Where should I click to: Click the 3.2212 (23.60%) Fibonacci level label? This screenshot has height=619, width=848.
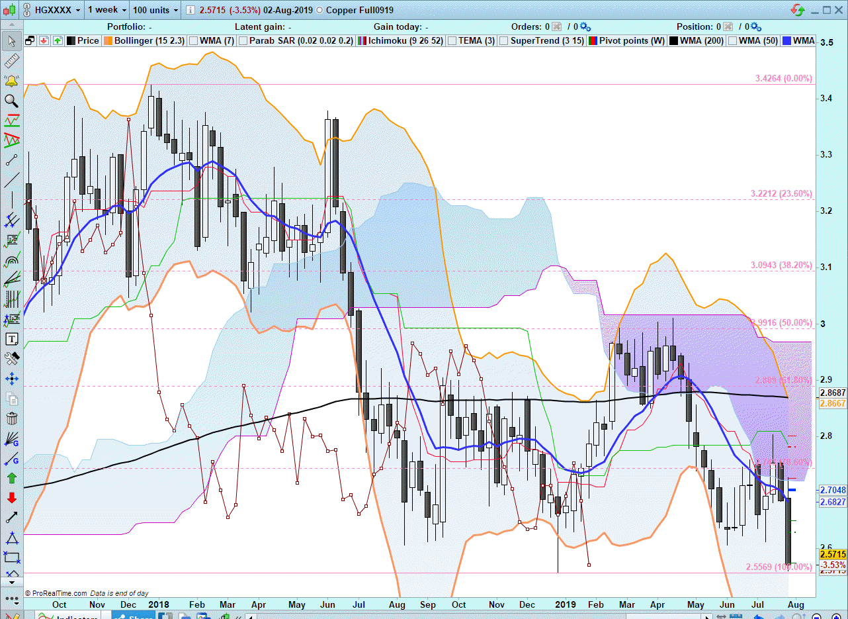(781, 194)
